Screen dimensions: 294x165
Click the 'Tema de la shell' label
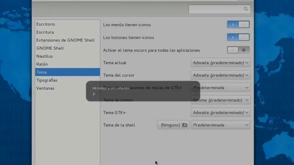[119, 125]
